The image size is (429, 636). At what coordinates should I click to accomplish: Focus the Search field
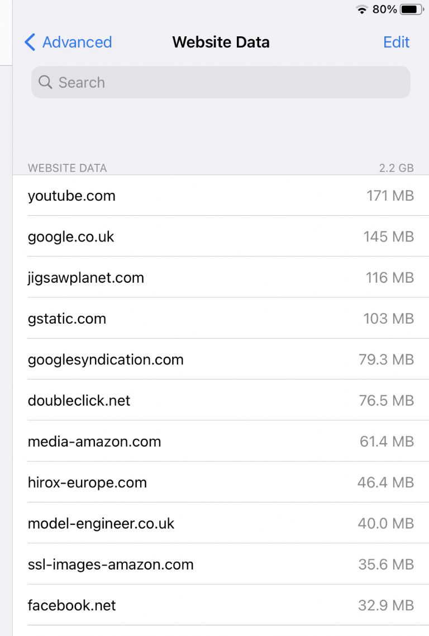point(221,82)
